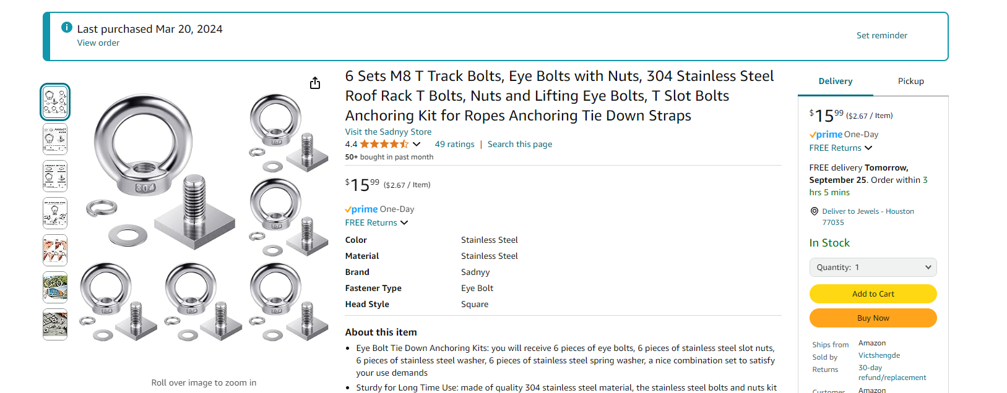Click the share icon above product image
The image size is (1007, 393).
click(x=315, y=83)
